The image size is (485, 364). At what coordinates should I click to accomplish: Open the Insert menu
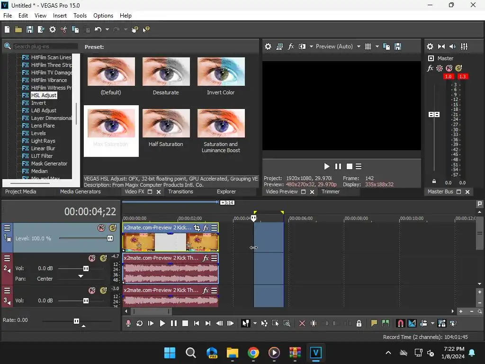click(60, 16)
